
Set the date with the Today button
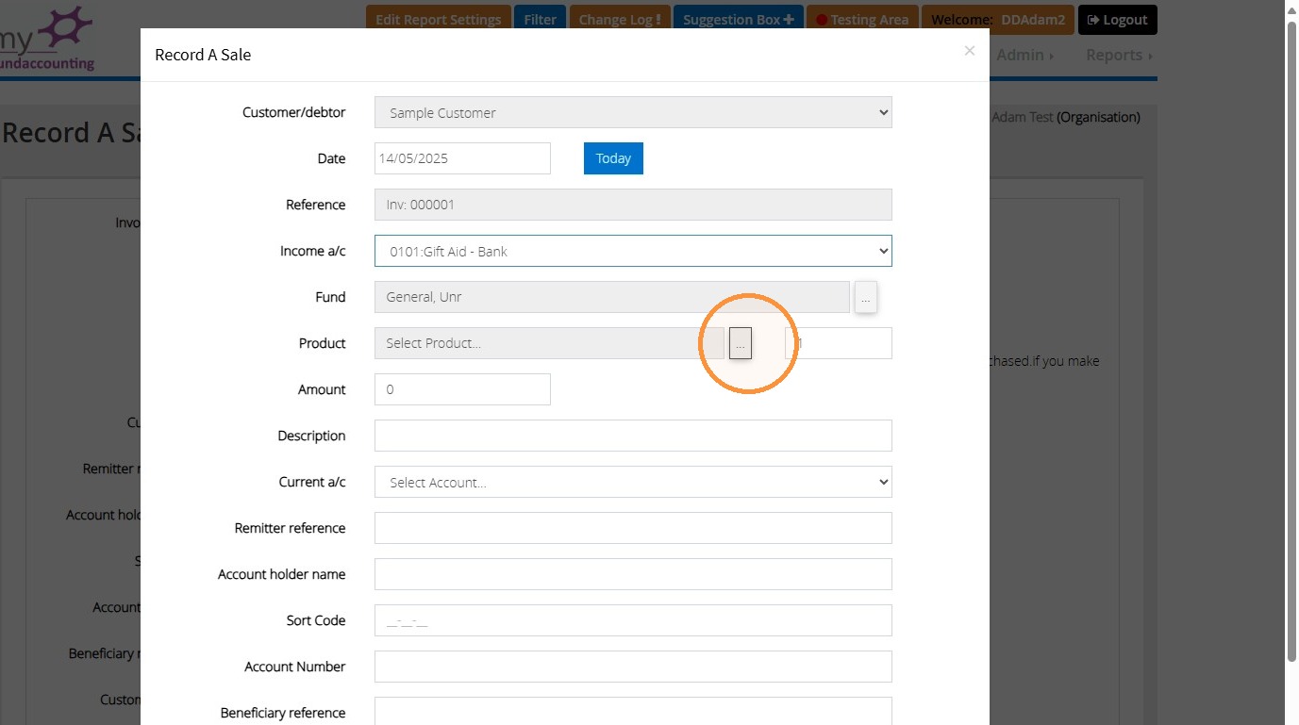613,158
